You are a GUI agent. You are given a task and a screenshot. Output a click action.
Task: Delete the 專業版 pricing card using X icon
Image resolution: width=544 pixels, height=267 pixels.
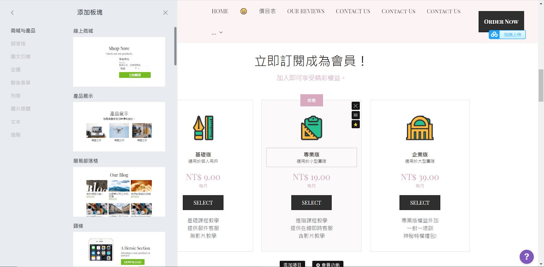click(356, 106)
